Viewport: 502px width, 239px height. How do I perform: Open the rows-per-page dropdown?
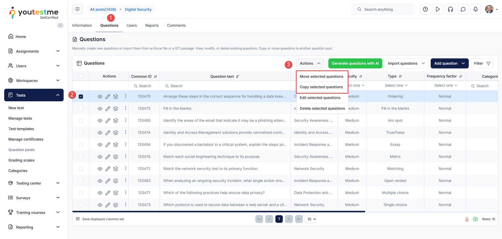(x=311, y=219)
